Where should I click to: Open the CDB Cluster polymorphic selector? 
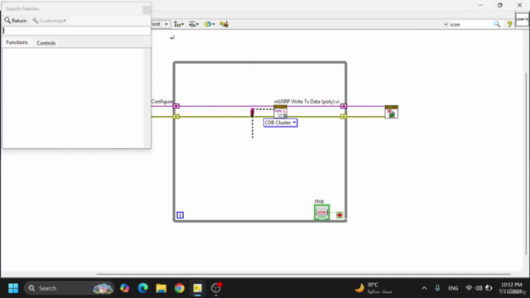[x=281, y=123]
